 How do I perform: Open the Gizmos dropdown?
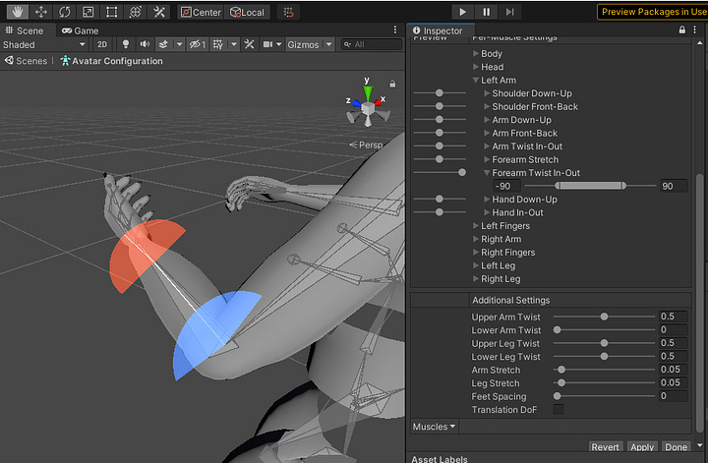(310, 44)
